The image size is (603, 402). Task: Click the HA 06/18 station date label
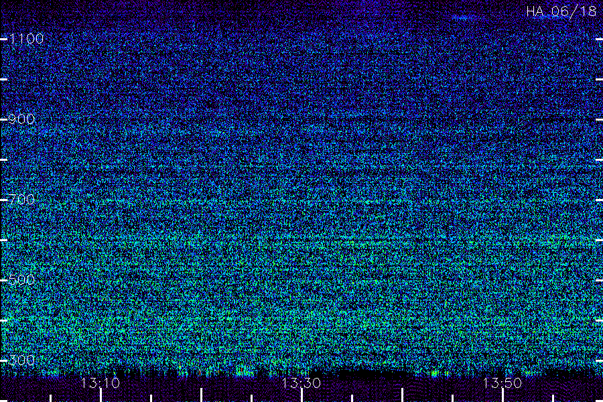[x=561, y=11]
